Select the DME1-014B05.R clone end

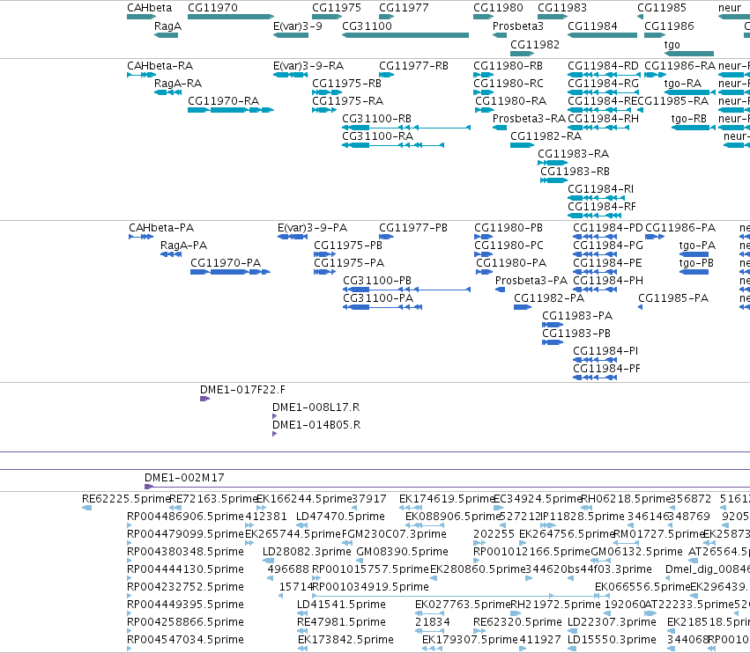[275, 434]
